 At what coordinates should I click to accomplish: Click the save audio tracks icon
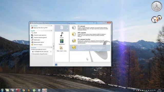click(x=32, y=35)
